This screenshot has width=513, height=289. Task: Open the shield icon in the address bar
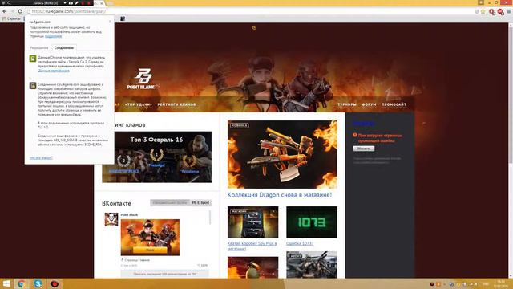pos(477,11)
